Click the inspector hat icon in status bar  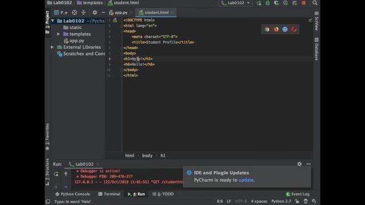click(306, 201)
